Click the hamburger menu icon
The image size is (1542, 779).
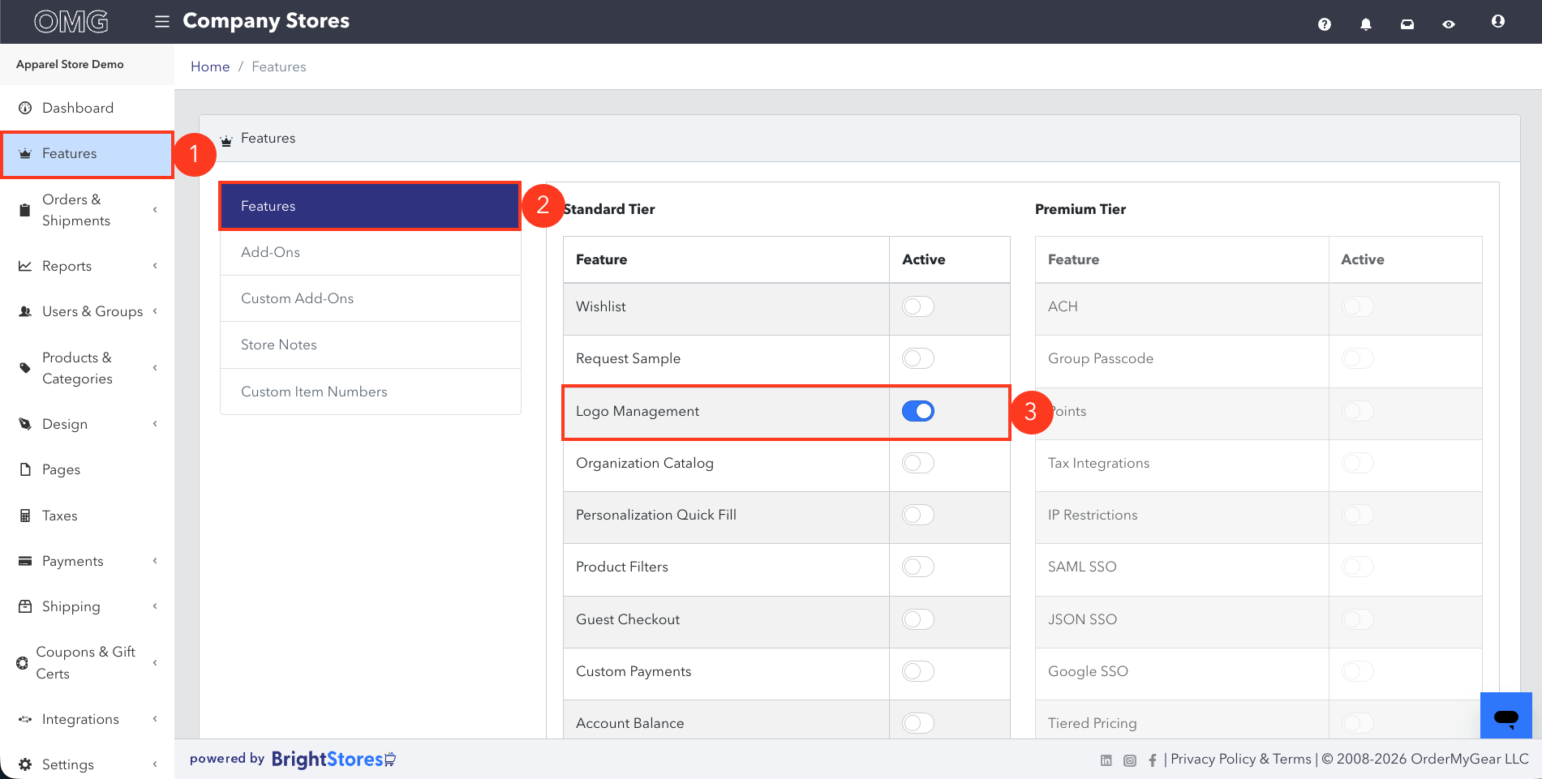[x=162, y=21]
